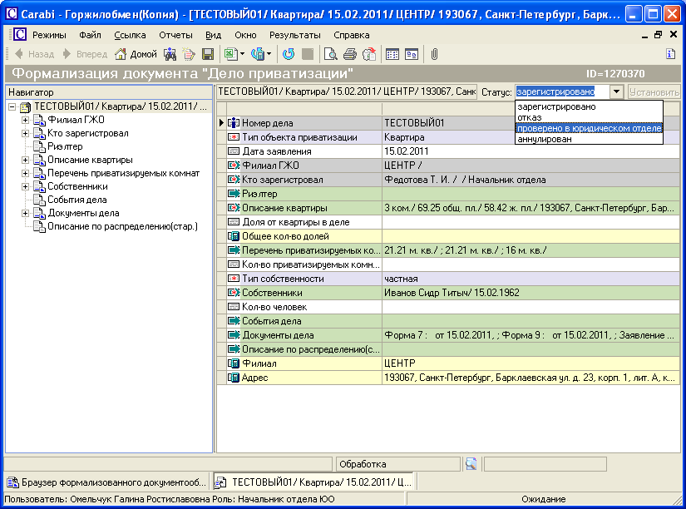Image resolution: width=686 pixels, height=509 pixels.
Task: Click the paperclip attachment icon
Action: [x=433, y=54]
